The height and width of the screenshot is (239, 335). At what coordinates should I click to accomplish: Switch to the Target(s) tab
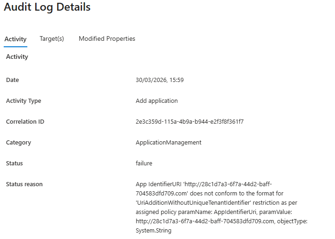click(51, 39)
